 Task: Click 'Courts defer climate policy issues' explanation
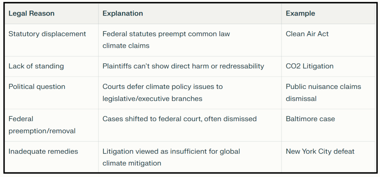pyautogui.click(x=162, y=87)
